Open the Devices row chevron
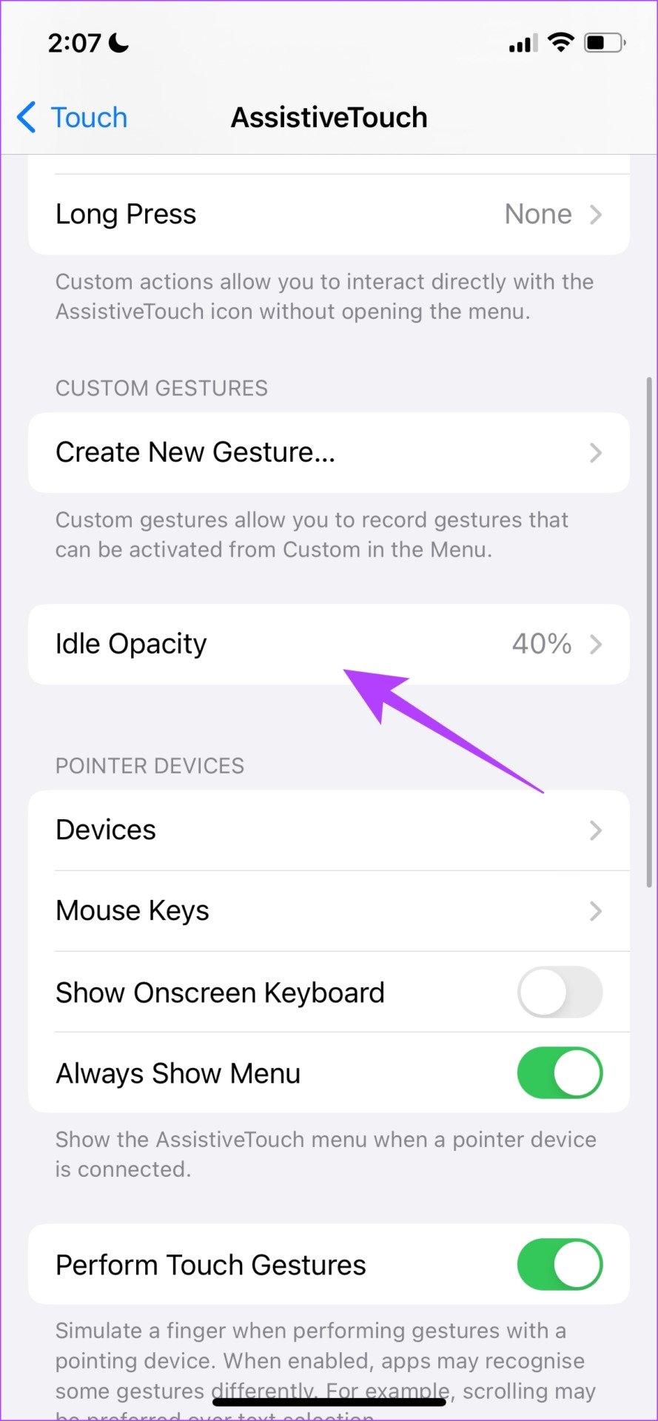The height and width of the screenshot is (1421, 658). tap(596, 830)
